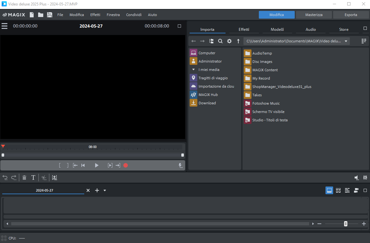Click the insert object plus icon
This screenshot has height=243, width=370.
(x=54, y=178)
